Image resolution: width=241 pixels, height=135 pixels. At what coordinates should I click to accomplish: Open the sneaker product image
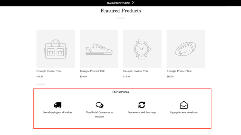pos(99,49)
